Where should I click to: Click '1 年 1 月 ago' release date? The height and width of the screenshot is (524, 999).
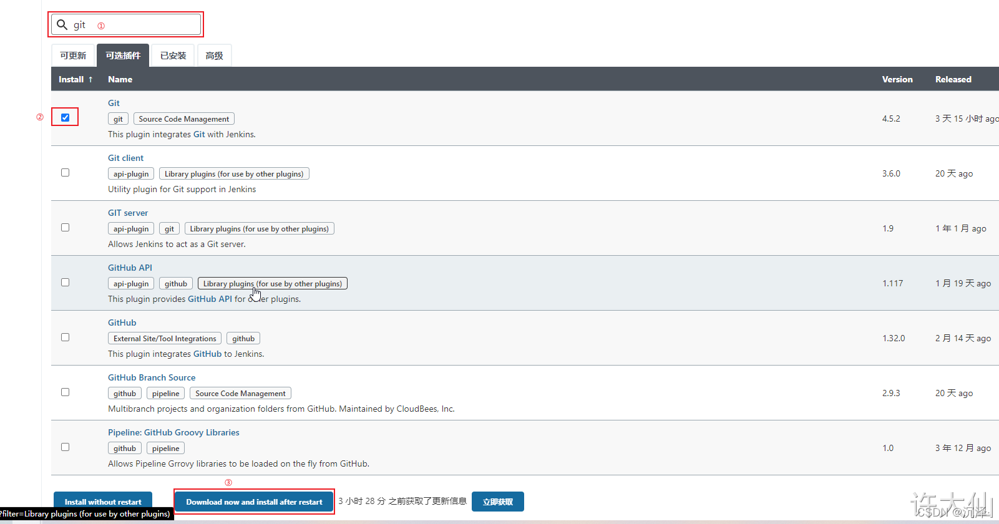(961, 228)
